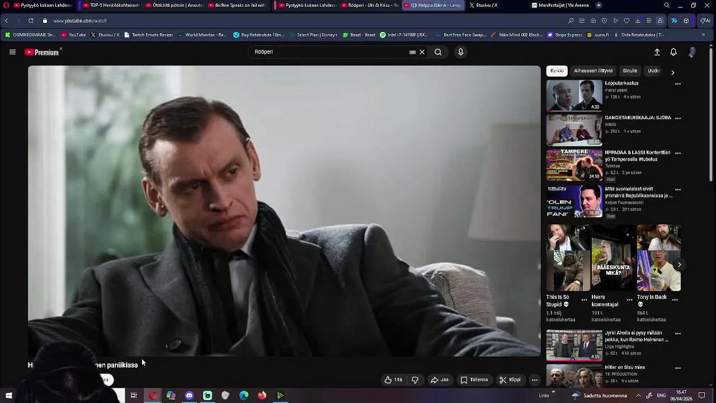
Task: Open Twitch Emote Resizer bookmark
Action: (x=149, y=35)
